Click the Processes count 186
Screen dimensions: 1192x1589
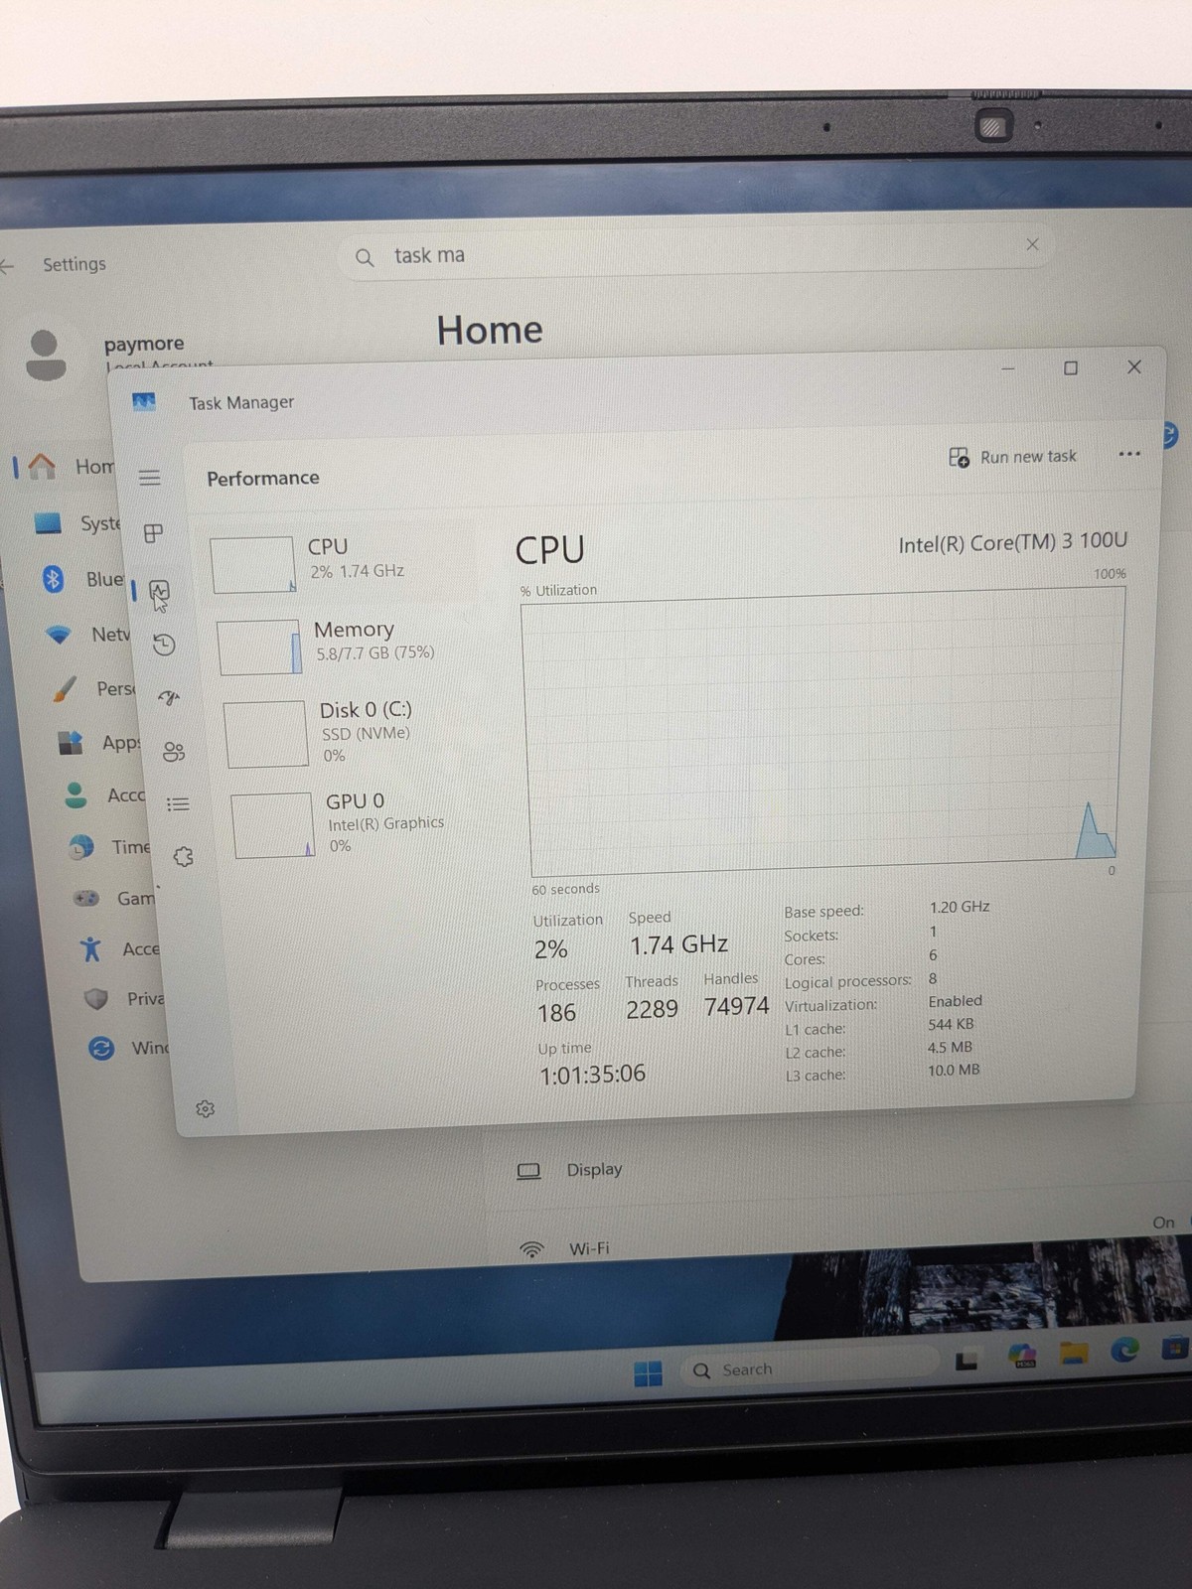click(556, 1013)
